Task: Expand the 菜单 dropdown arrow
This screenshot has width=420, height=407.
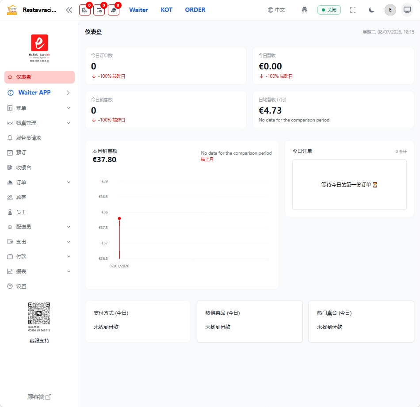Action: pos(69,108)
